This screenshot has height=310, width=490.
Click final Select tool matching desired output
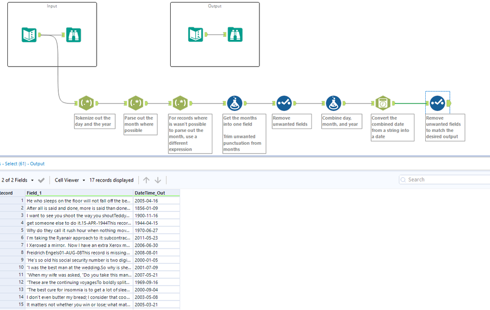coord(438,103)
